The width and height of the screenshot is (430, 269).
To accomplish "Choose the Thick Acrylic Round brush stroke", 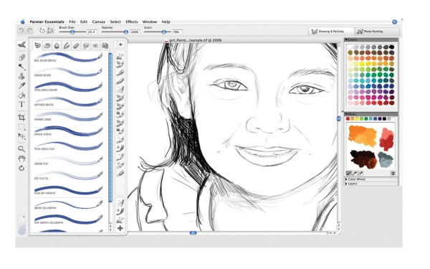I will 68,87.
